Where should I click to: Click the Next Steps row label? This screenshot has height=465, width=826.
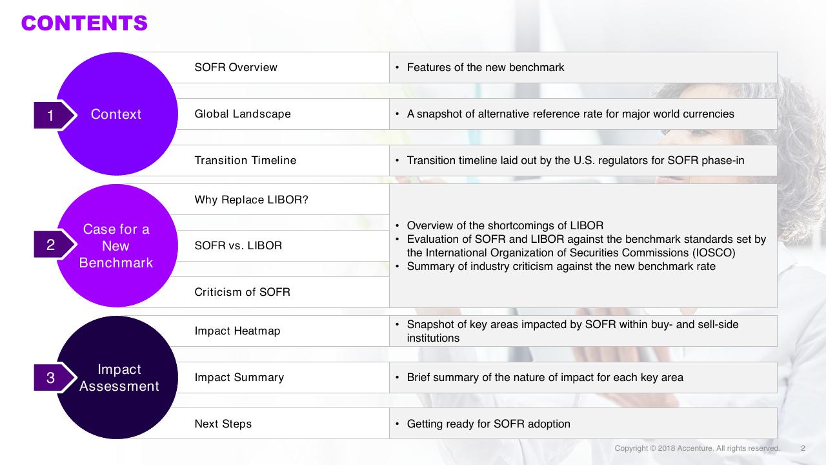[x=223, y=424]
